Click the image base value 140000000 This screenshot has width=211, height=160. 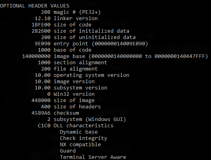pos(36,56)
